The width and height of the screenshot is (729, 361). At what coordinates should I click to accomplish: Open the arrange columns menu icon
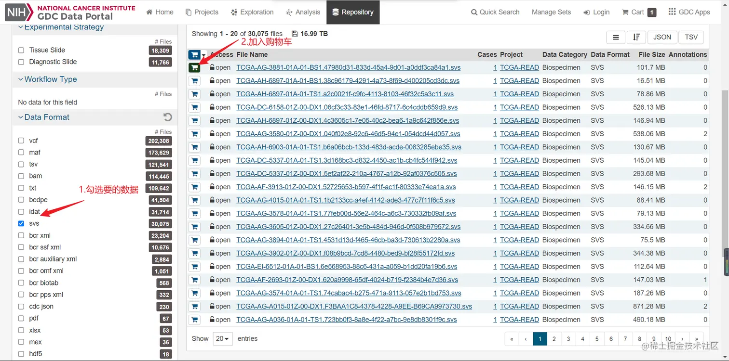click(616, 37)
